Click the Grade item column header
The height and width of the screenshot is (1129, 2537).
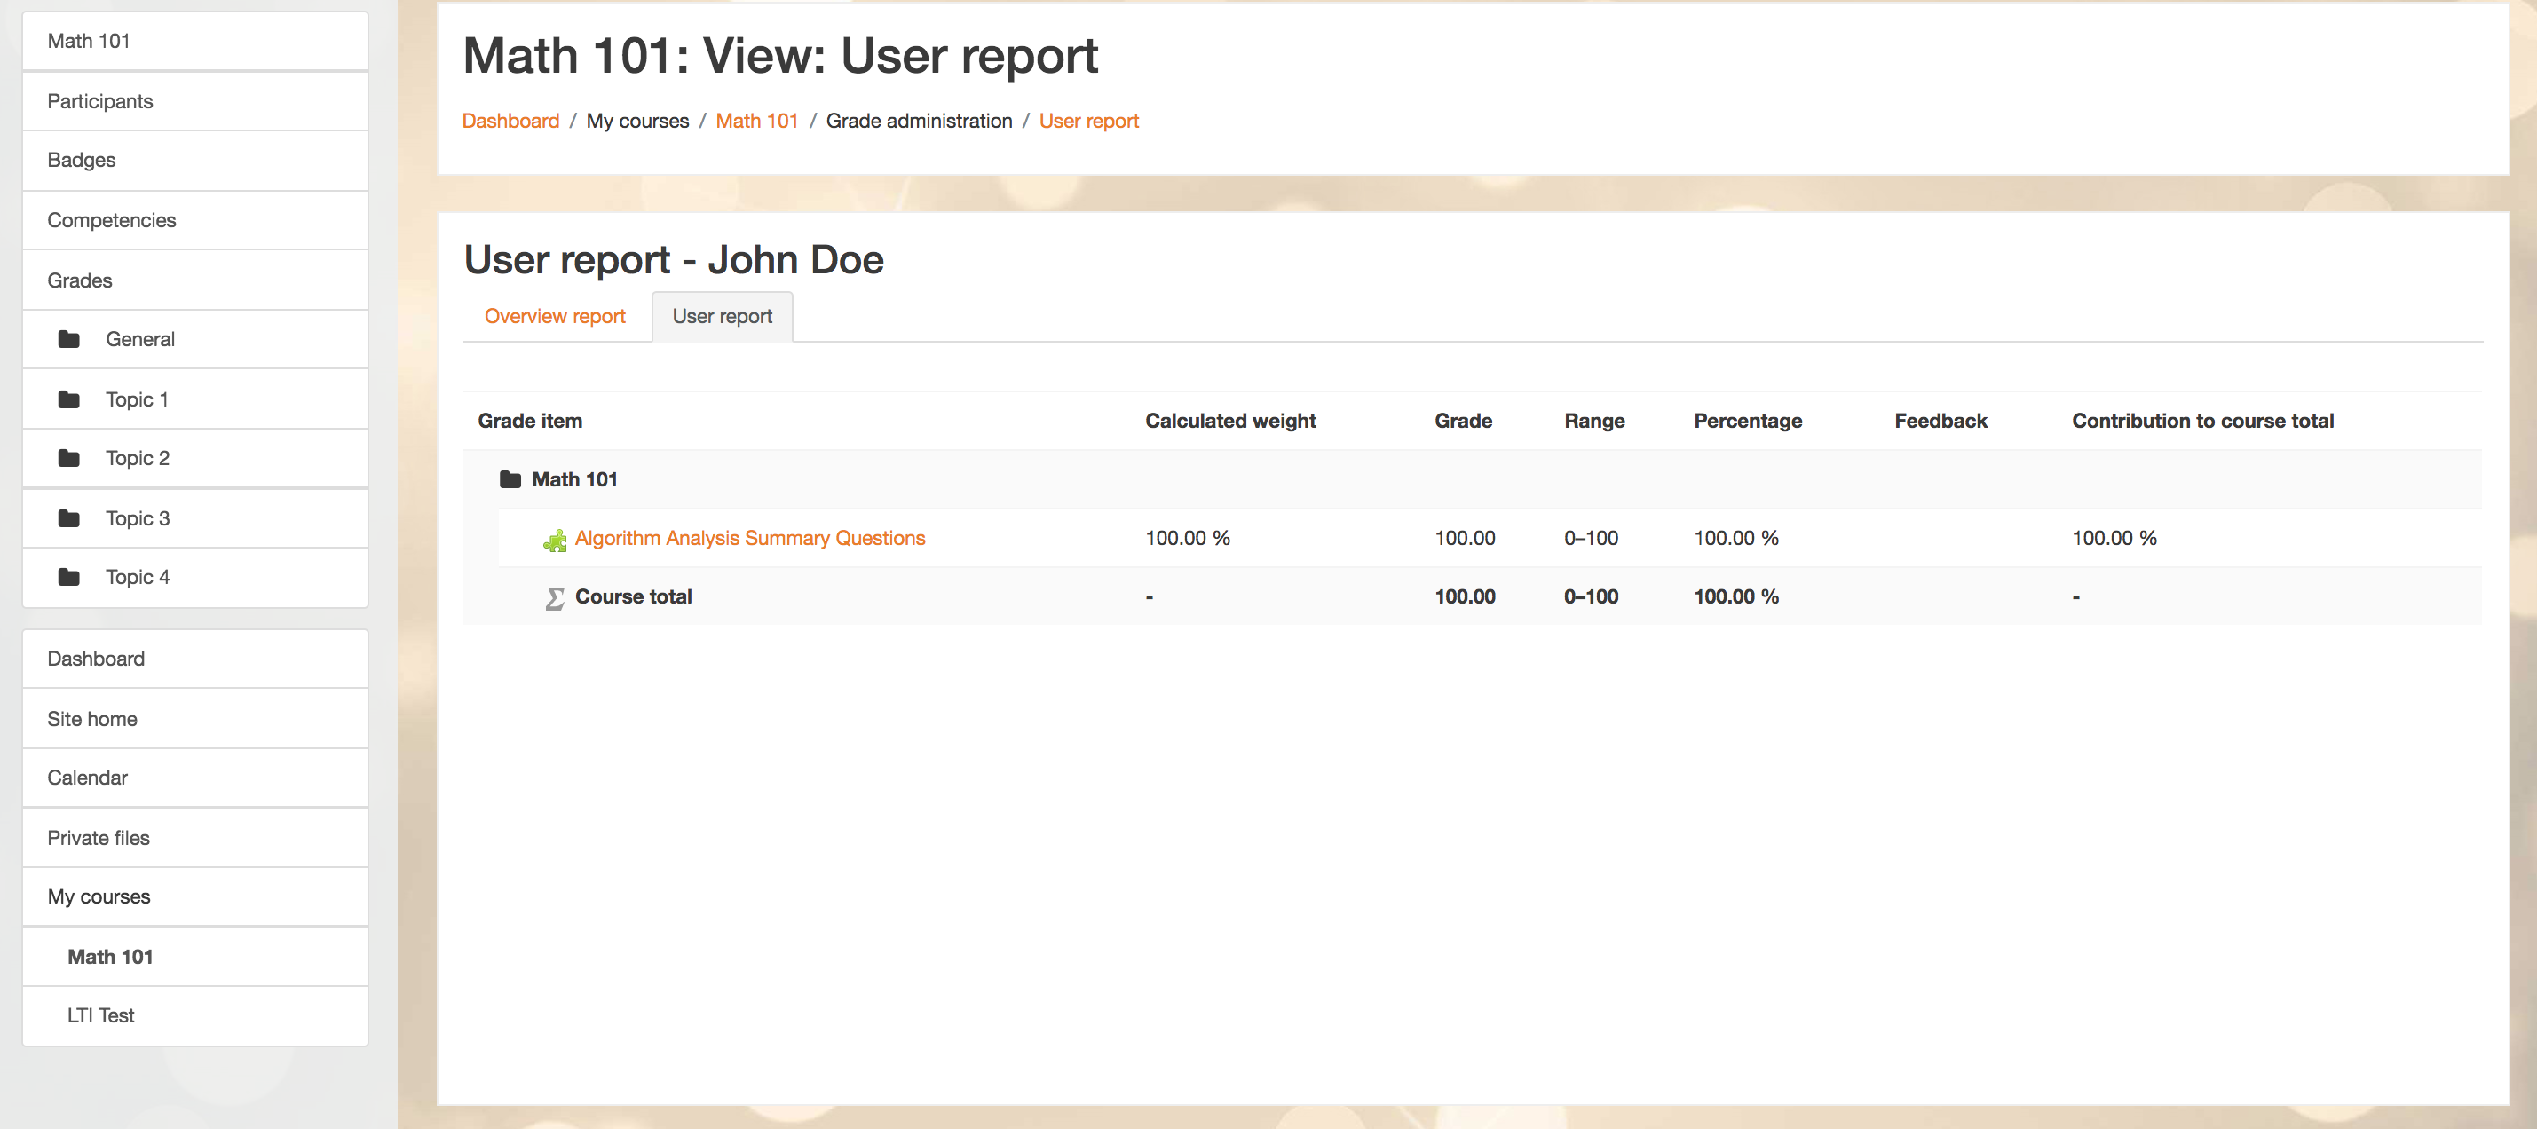(530, 421)
